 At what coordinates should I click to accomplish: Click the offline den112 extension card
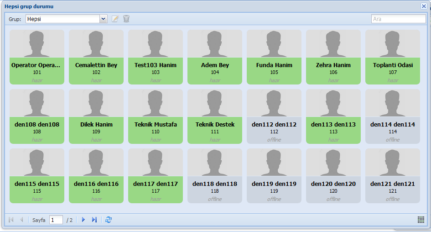(x=274, y=116)
